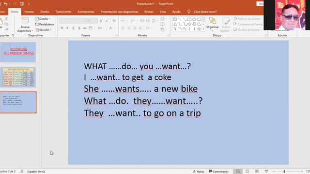Image resolution: width=310 pixels, height=174 pixels.
Task: Open the Inicio ribbon tab
Action: pyautogui.click(x=15, y=12)
